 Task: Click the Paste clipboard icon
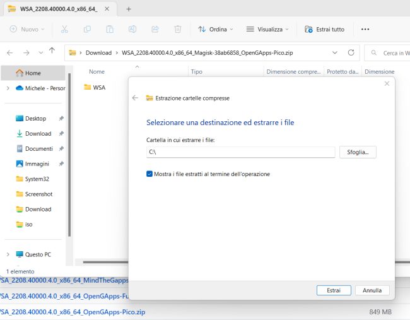click(110, 29)
